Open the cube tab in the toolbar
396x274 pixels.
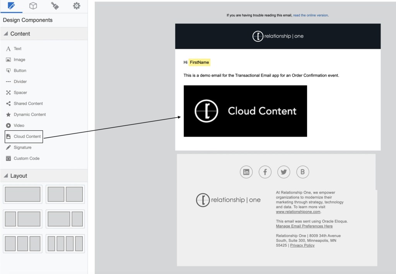(x=33, y=6)
